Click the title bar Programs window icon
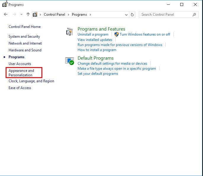Screen dimensions: 203x176 (x=4, y=5)
